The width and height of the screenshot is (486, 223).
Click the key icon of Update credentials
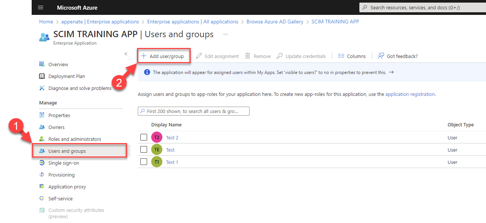[280, 56]
